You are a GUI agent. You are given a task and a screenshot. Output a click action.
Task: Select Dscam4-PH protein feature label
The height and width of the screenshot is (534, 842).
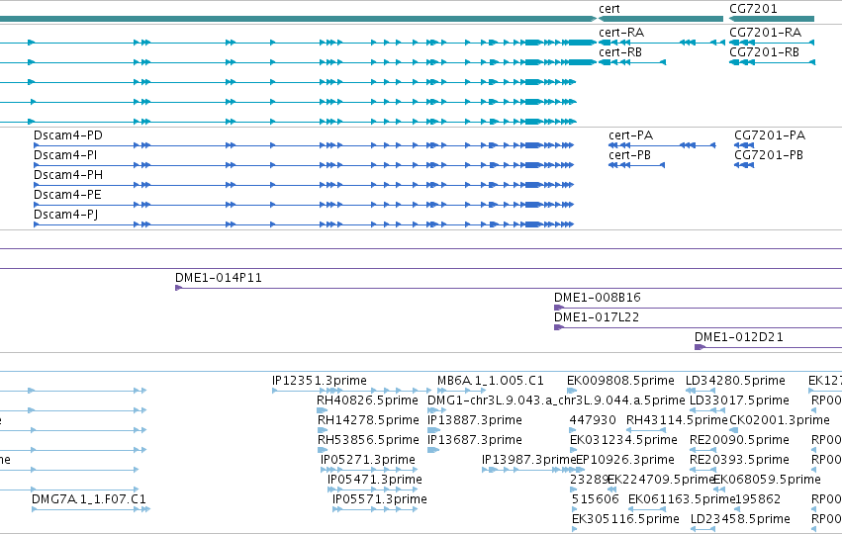67,175
